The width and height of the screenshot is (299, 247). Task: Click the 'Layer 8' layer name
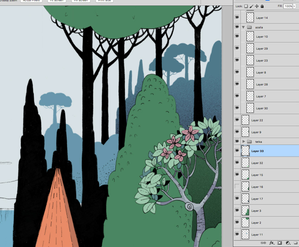click(x=261, y=73)
